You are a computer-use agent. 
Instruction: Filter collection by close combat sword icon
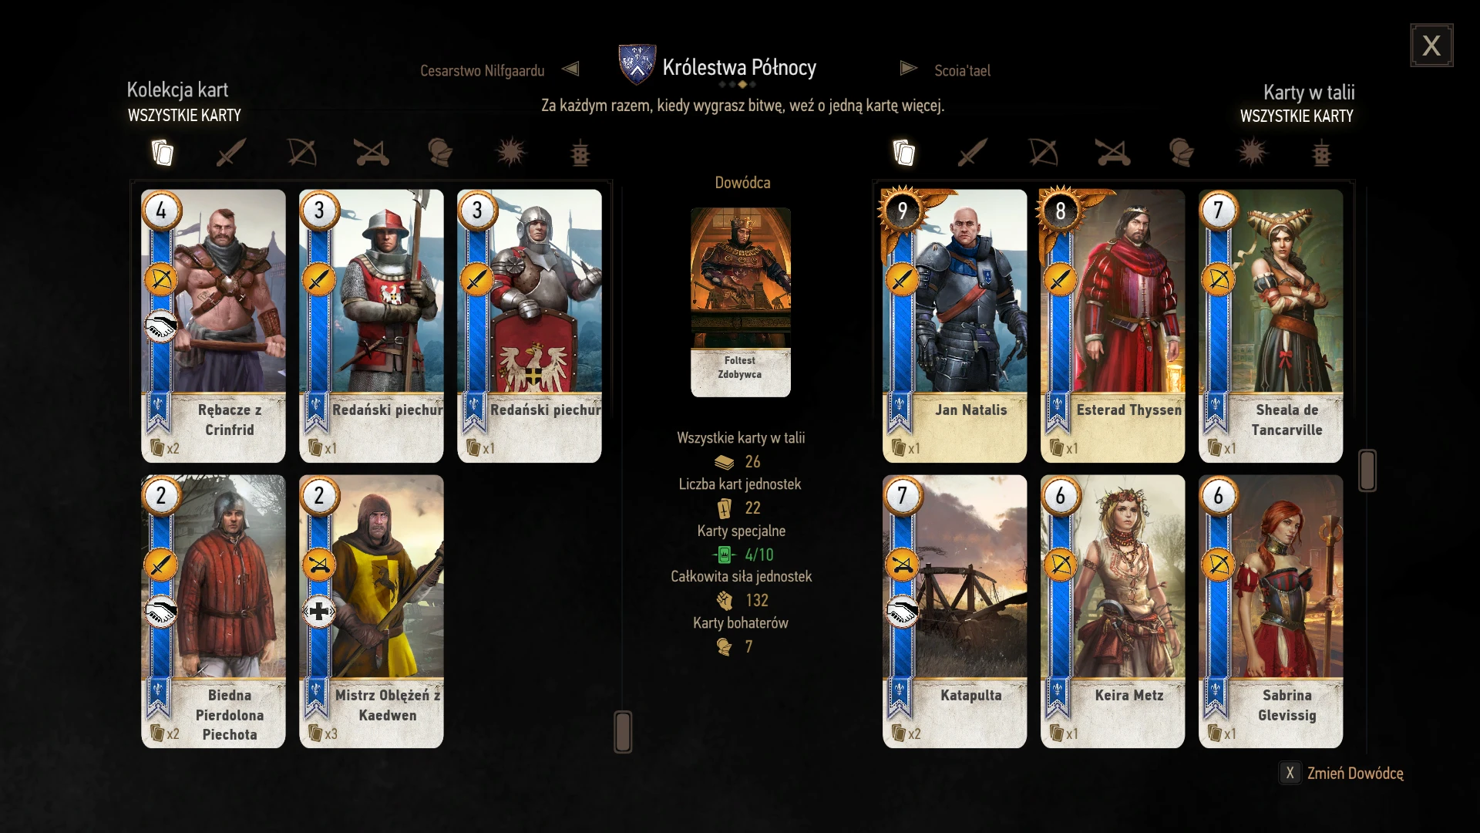pos(230,153)
